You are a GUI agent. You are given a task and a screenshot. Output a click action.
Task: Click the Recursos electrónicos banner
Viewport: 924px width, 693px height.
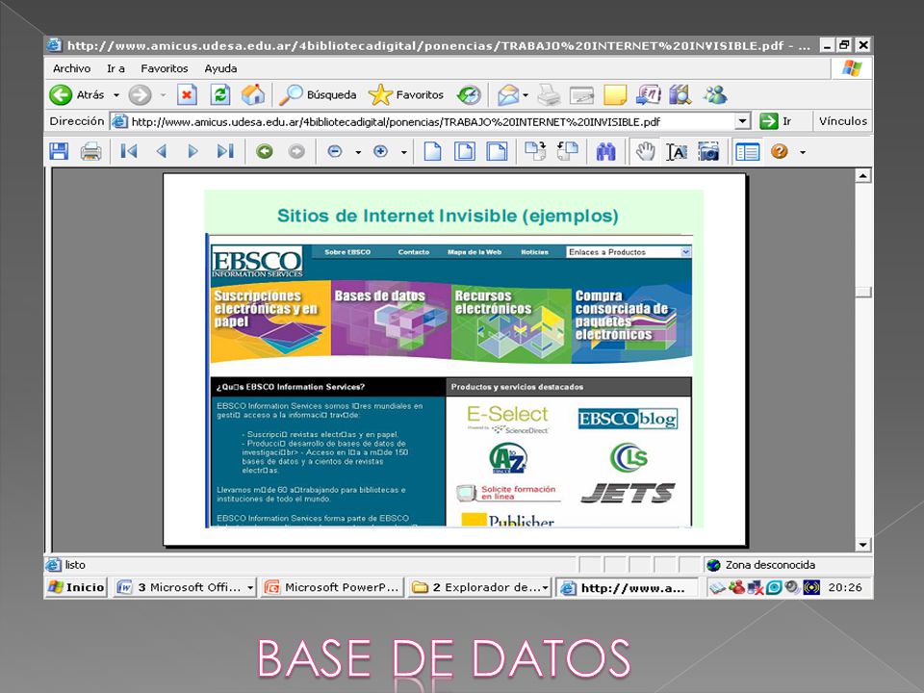click(x=511, y=323)
